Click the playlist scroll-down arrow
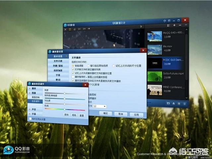212x159 pixels. [x=186, y=98]
